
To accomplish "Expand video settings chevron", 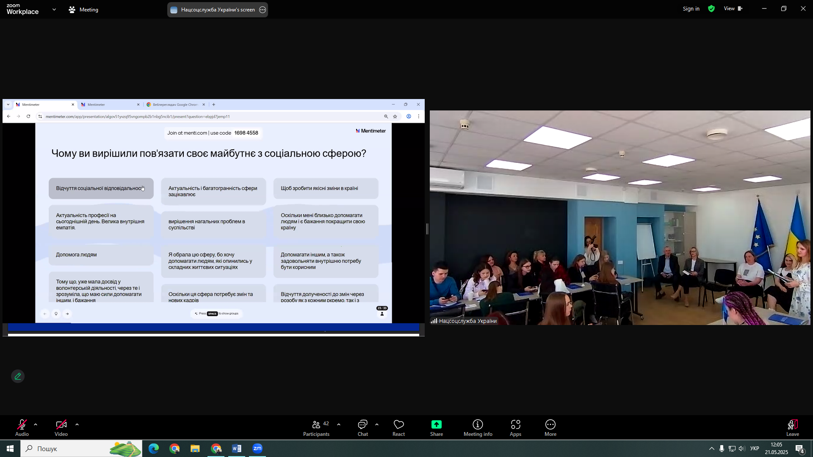I will (x=77, y=424).
